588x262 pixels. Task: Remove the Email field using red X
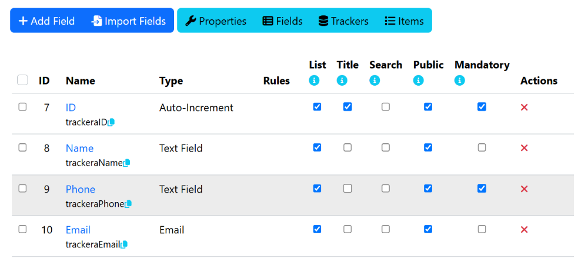click(524, 229)
